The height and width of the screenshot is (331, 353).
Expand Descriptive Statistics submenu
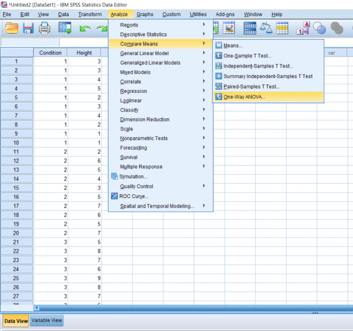click(x=160, y=34)
